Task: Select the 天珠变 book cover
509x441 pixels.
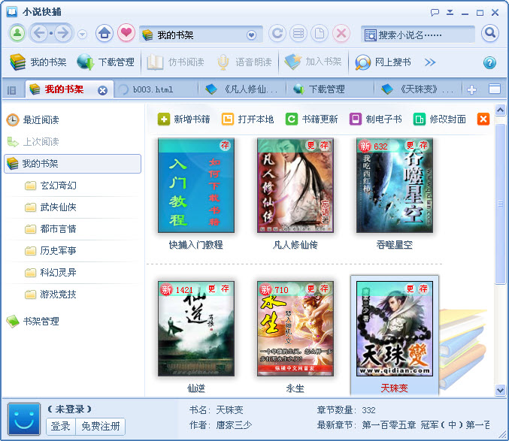Action: [x=395, y=328]
